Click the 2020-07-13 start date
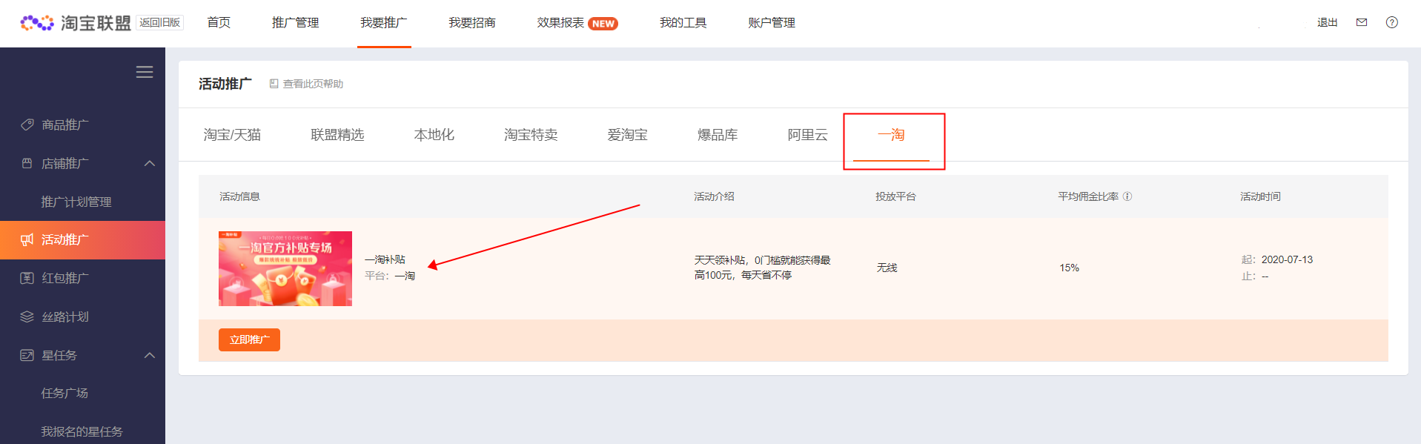The height and width of the screenshot is (444, 1421). [1287, 259]
